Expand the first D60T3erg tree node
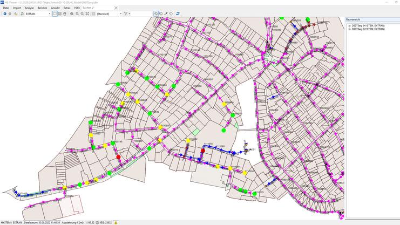The height and width of the screenshot is (225, 400). [x=349, y=25]
